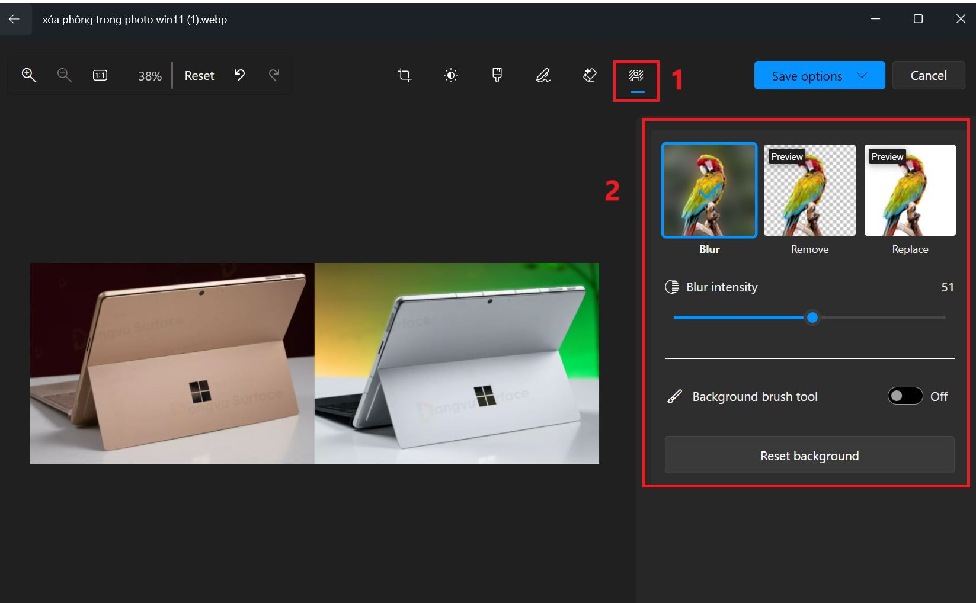
Task: Select the Remove background option
Action: pyautogui.click(x=809, y=191)
